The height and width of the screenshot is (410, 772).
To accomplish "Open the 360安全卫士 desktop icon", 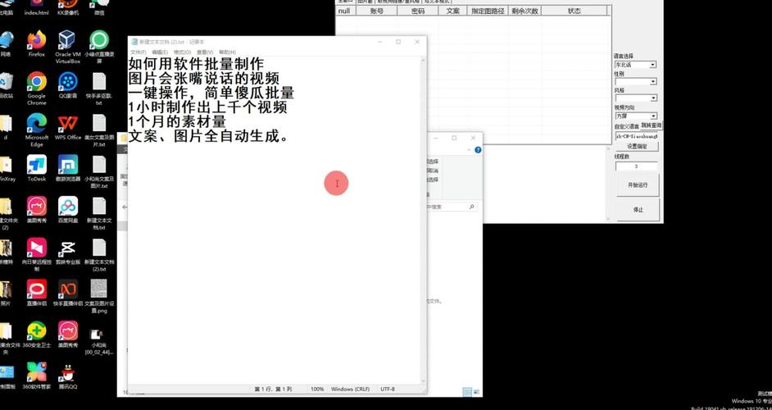I will pos(36,330).
